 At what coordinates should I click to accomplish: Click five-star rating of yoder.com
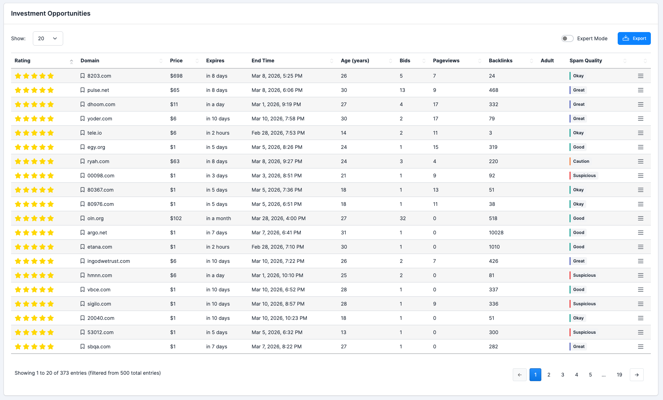tap(34, 119)
